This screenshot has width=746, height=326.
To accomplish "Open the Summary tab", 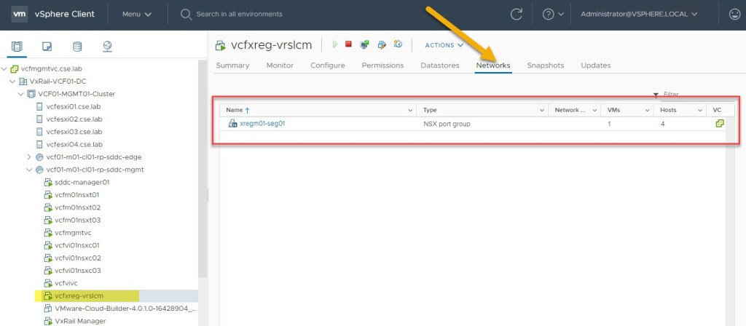I will pyautogui.click(x=232, y=65).
